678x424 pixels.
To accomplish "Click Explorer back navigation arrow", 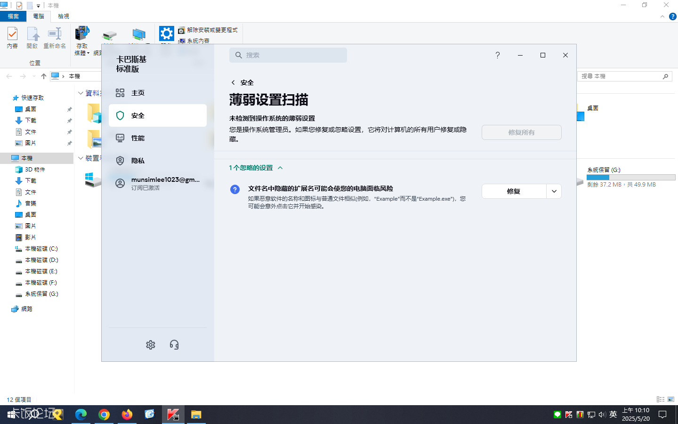I will [x=9, y=76].
